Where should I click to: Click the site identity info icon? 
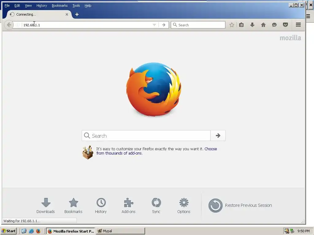17,25
